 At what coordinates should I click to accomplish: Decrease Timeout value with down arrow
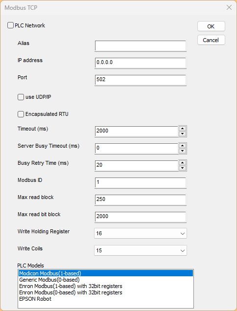point(182,134)
